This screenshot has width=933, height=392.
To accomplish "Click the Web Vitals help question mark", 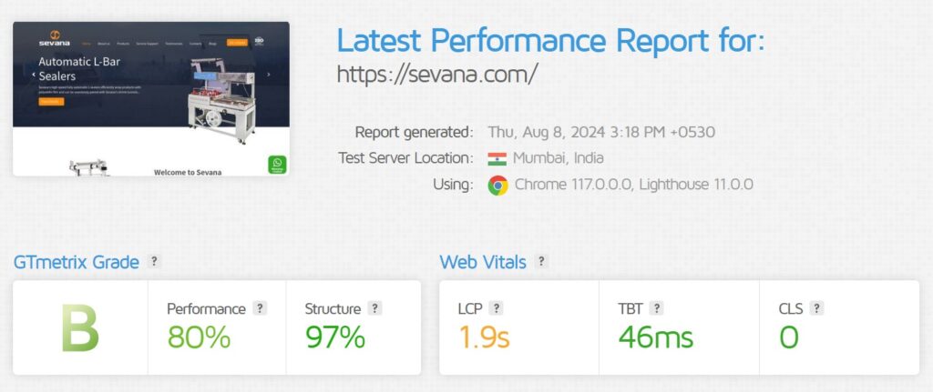I will tap(541, 262).
